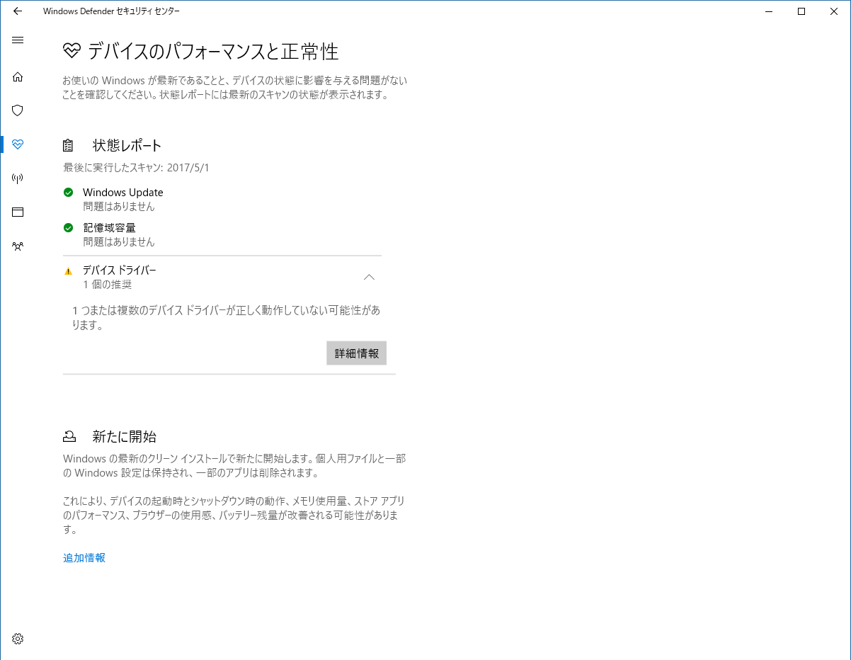Click yellow warning icon for デバイス ドライバー

(x=68, y=271)
